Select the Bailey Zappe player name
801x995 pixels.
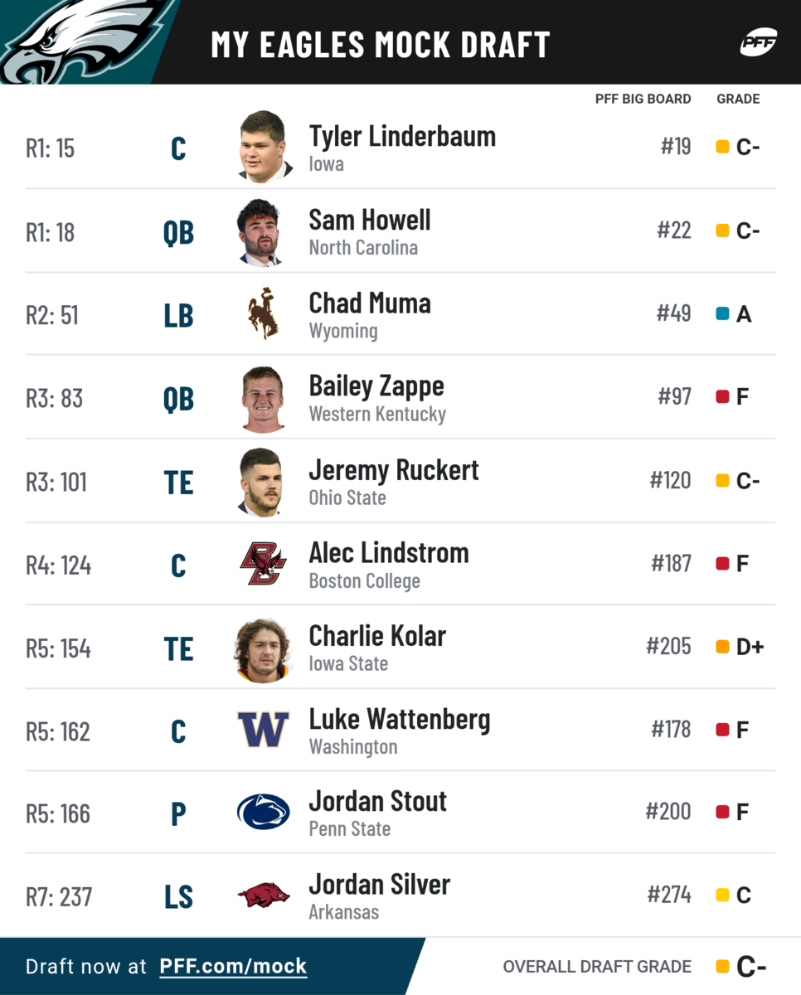pyautogui.click(x=376, y=386)
